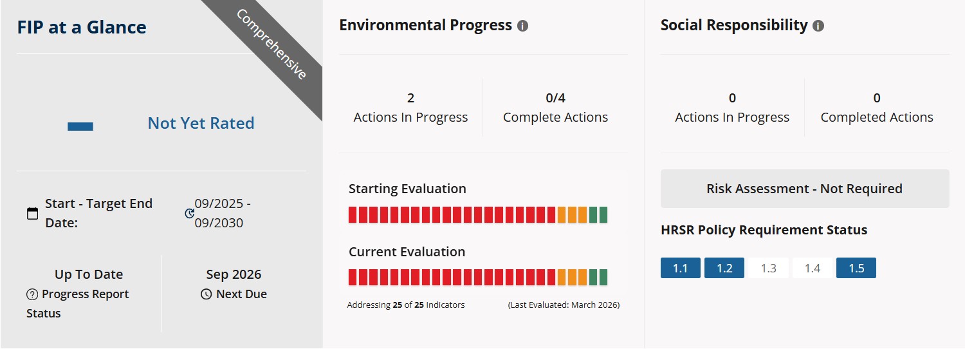Click the calendar icon beside Start date
Image resolution: width=965 pixels, height=349 pixels.
coord(32,214)
